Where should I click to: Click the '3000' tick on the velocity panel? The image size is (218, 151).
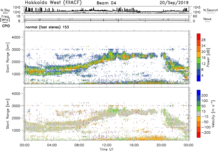16,106
